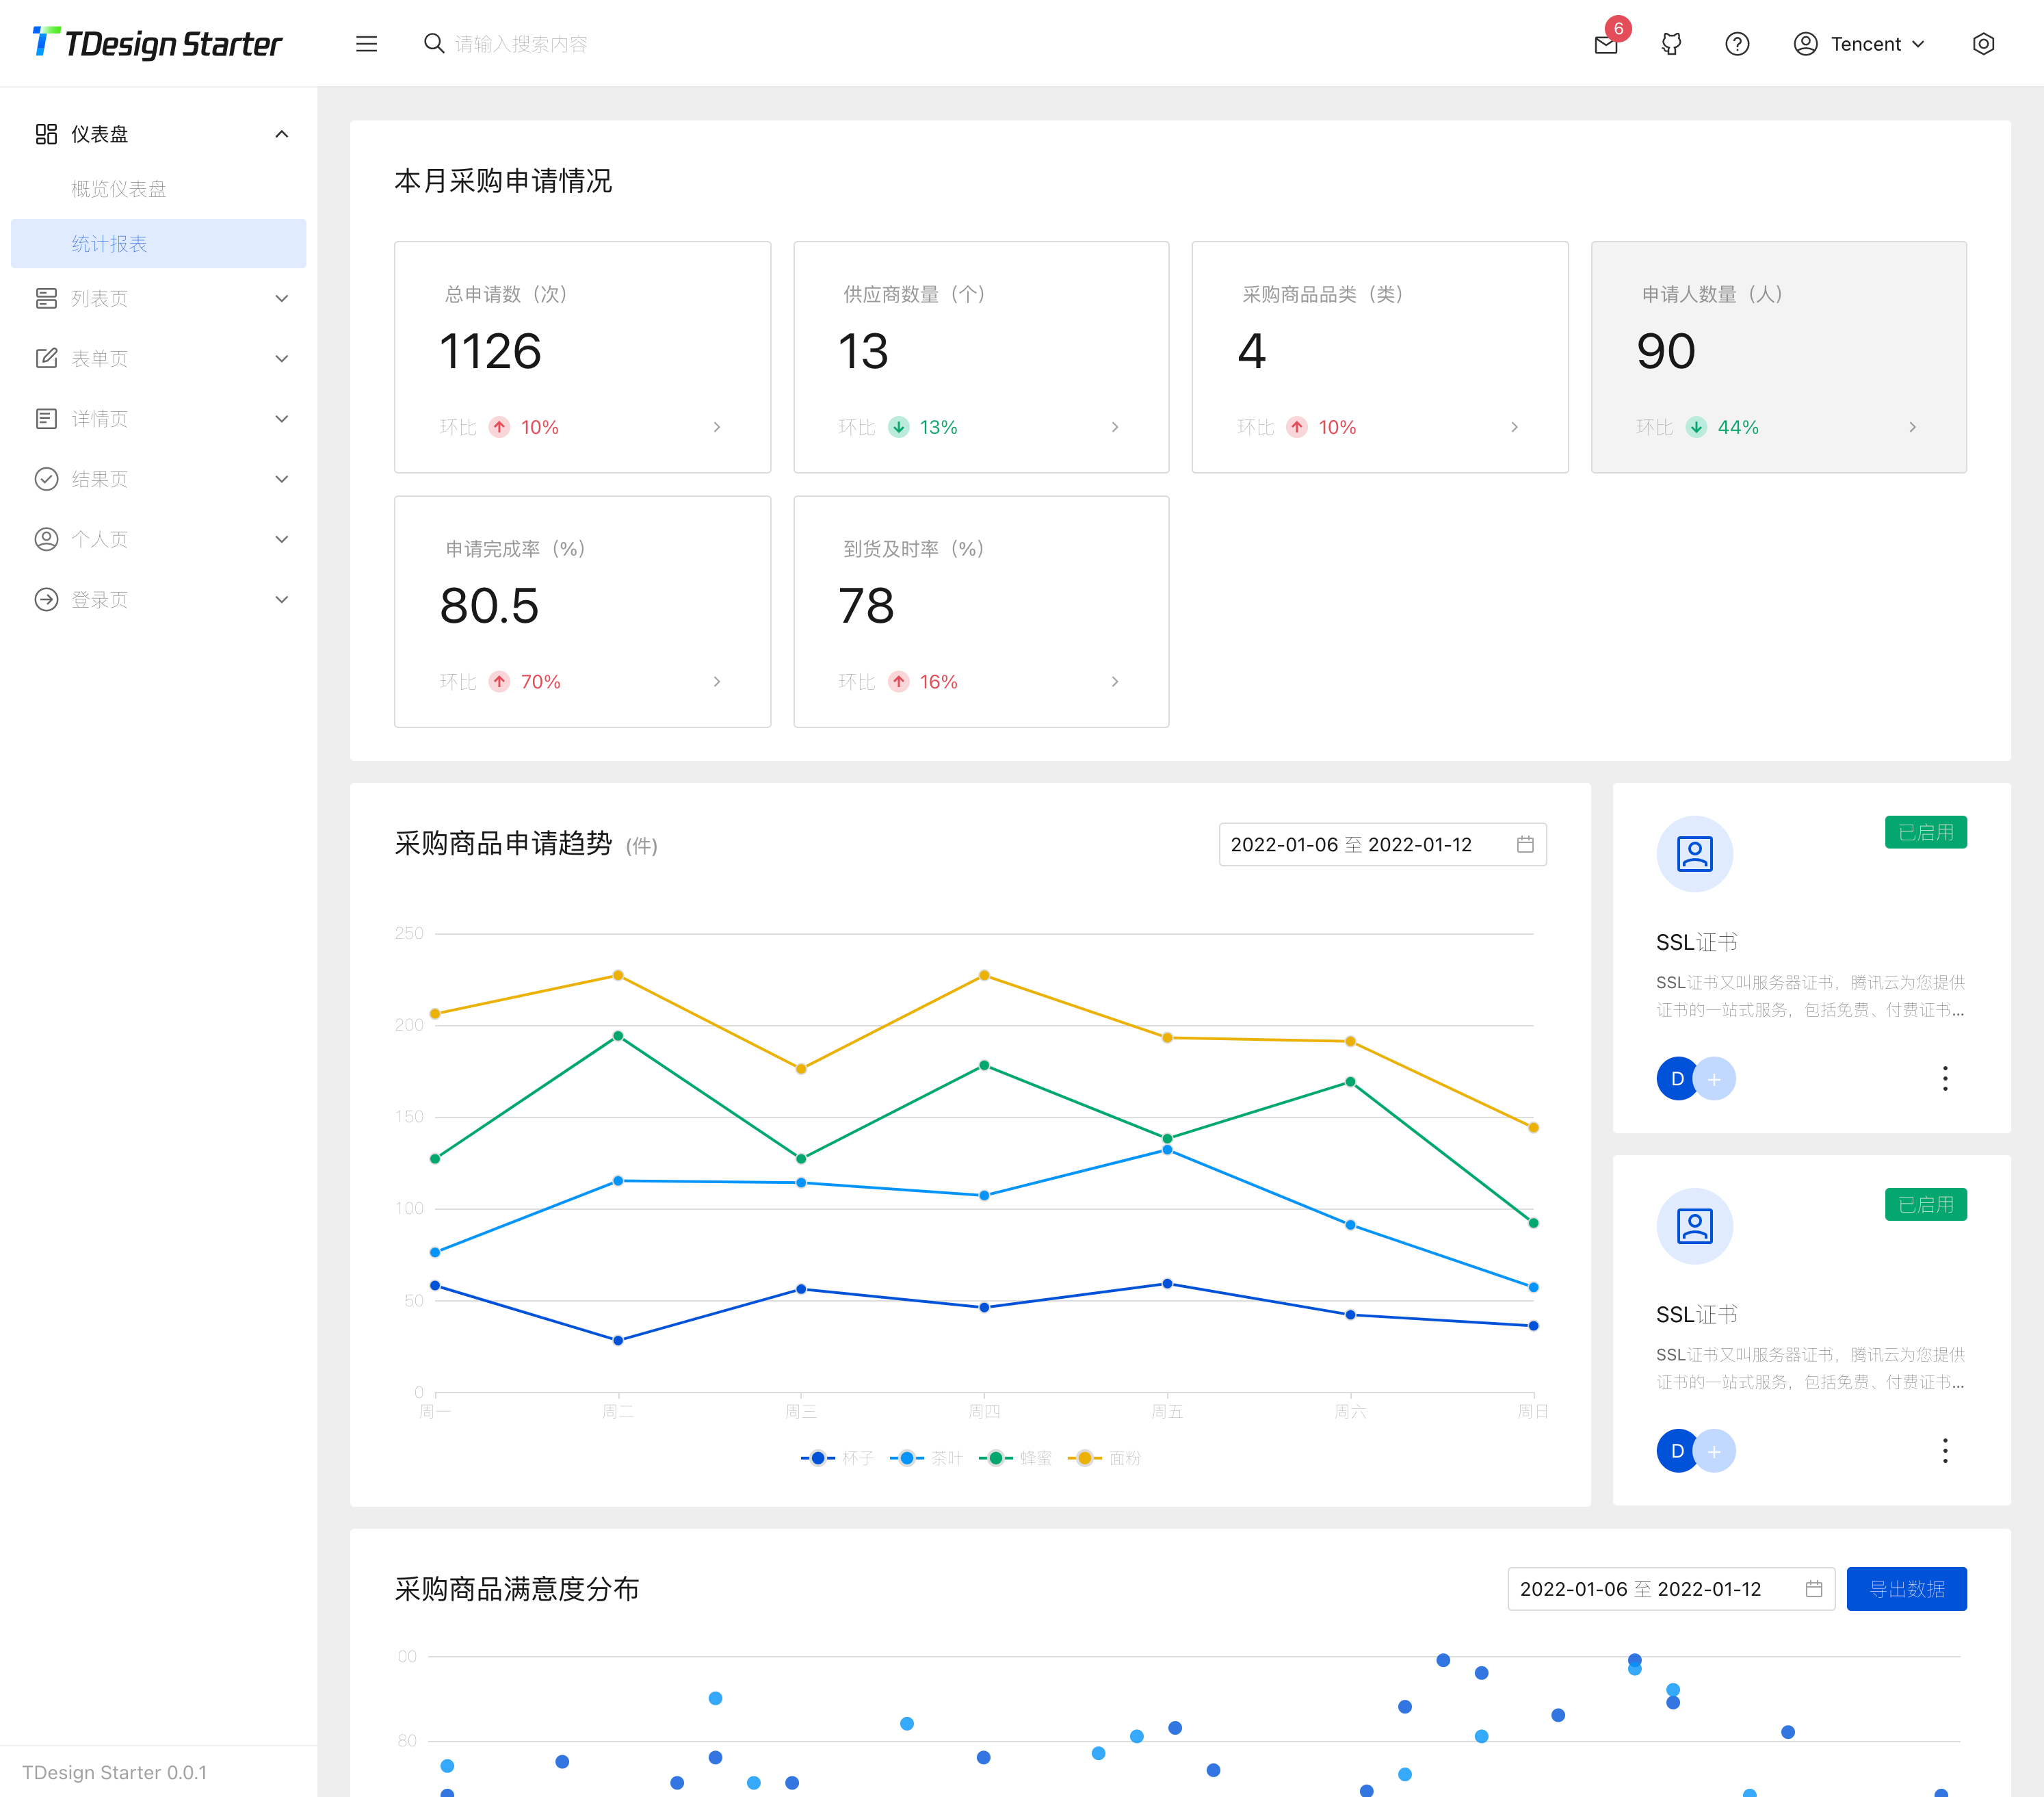Click the 登录页 login arrow icon
The height and width of the screenshot is (1797, 2044).
pos(46,599)
